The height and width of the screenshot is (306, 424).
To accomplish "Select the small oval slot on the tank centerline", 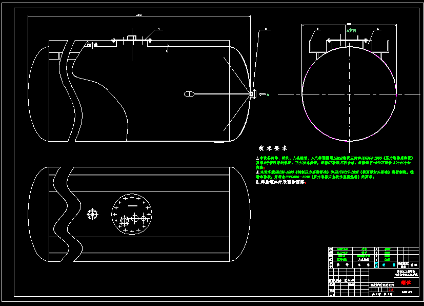I will (189, 94).
